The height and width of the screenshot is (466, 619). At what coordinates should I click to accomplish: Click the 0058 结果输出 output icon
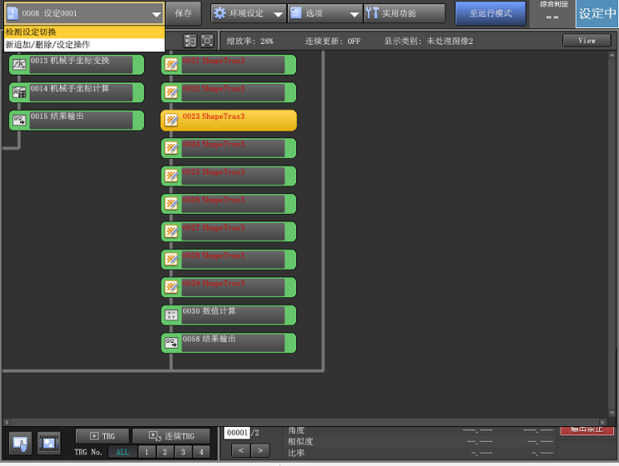click(171, 343)
